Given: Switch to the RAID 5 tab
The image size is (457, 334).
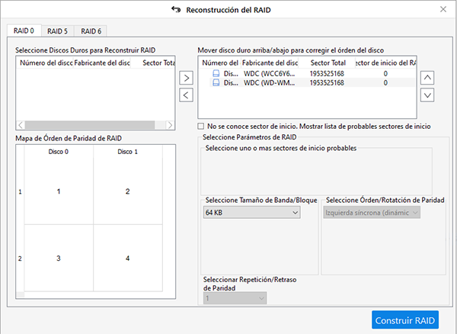Looking at the screenshot, I should click(x=57, y=31).
